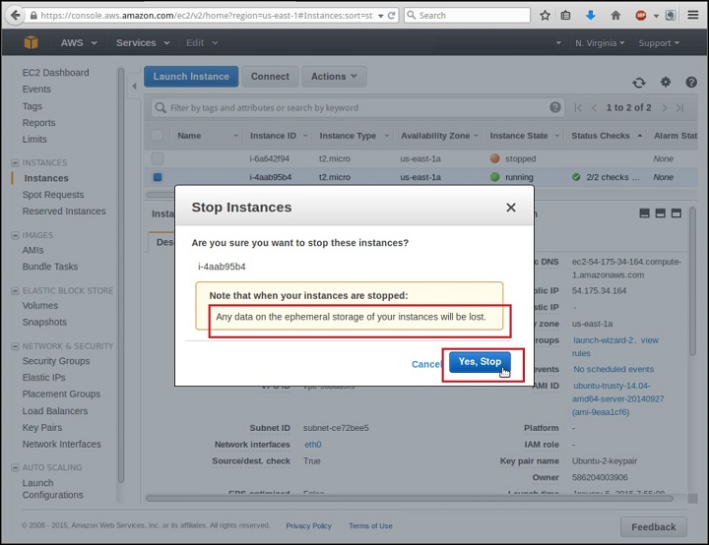Go to last results page icon
This screenshot has height=545, width=709.
pos(679,108)
